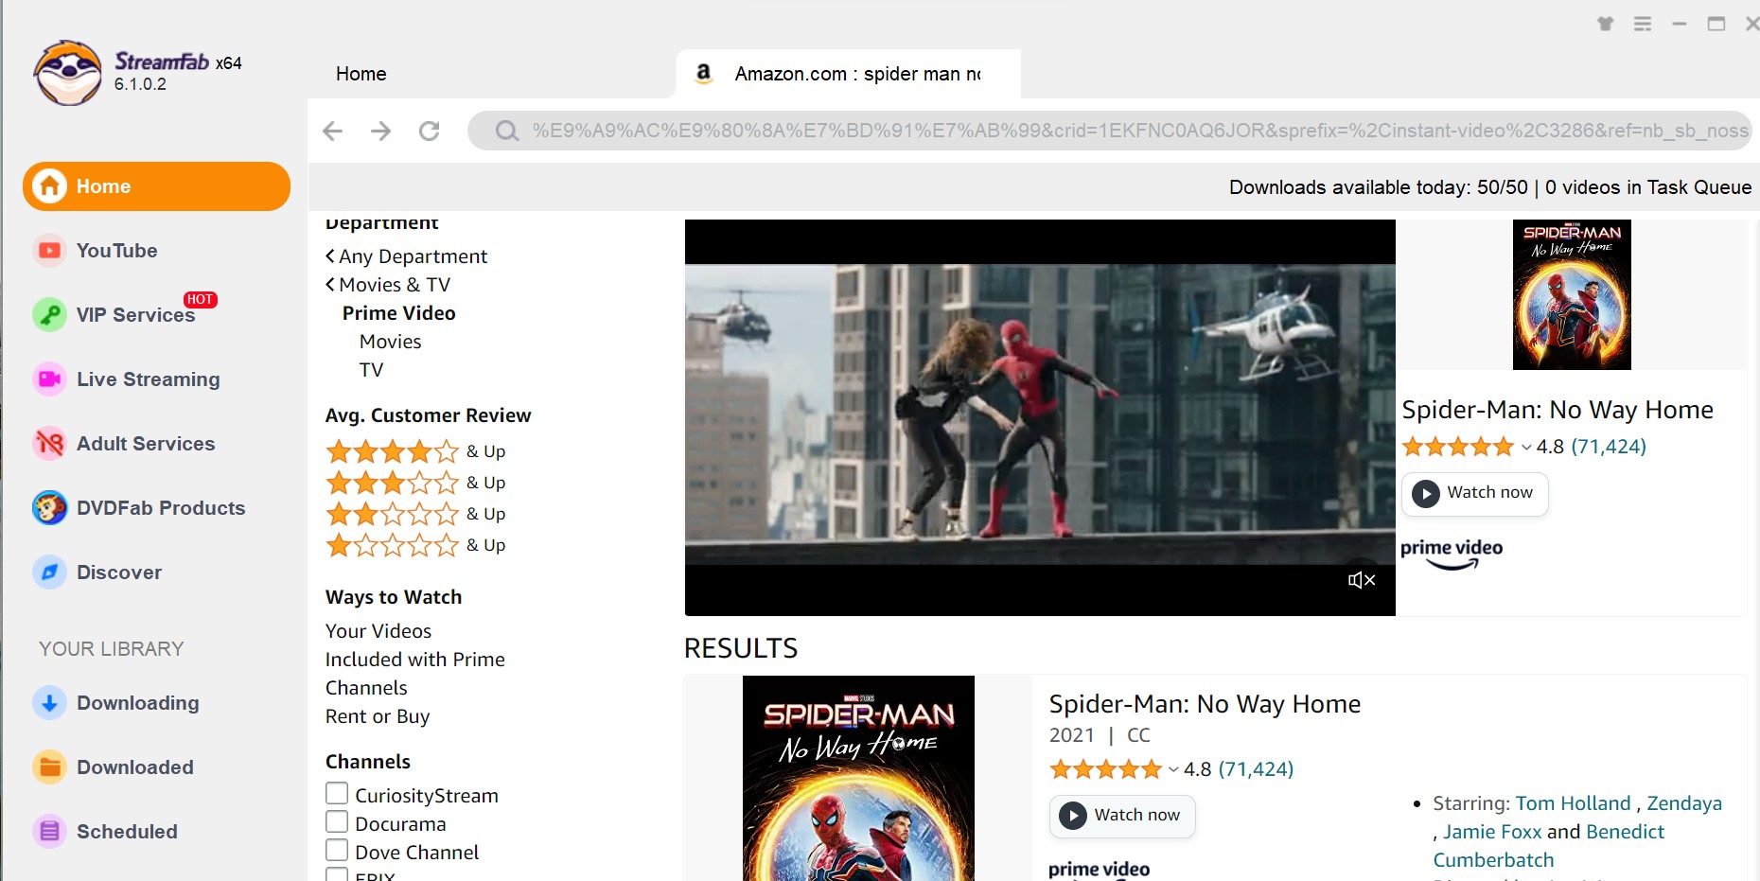Switch to the Home tab

pyautogui.click(x=361, y=74)
